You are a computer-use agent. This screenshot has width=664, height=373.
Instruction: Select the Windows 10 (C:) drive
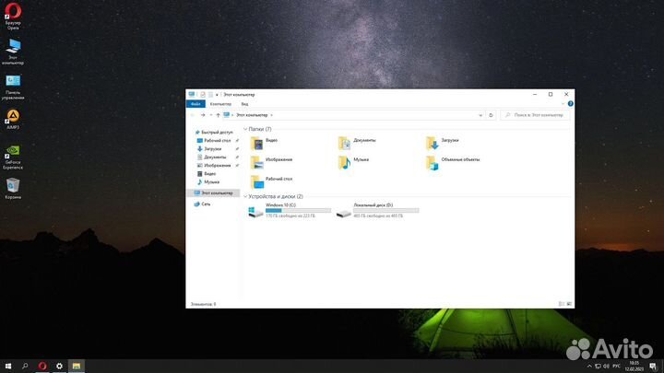(290, 210)
